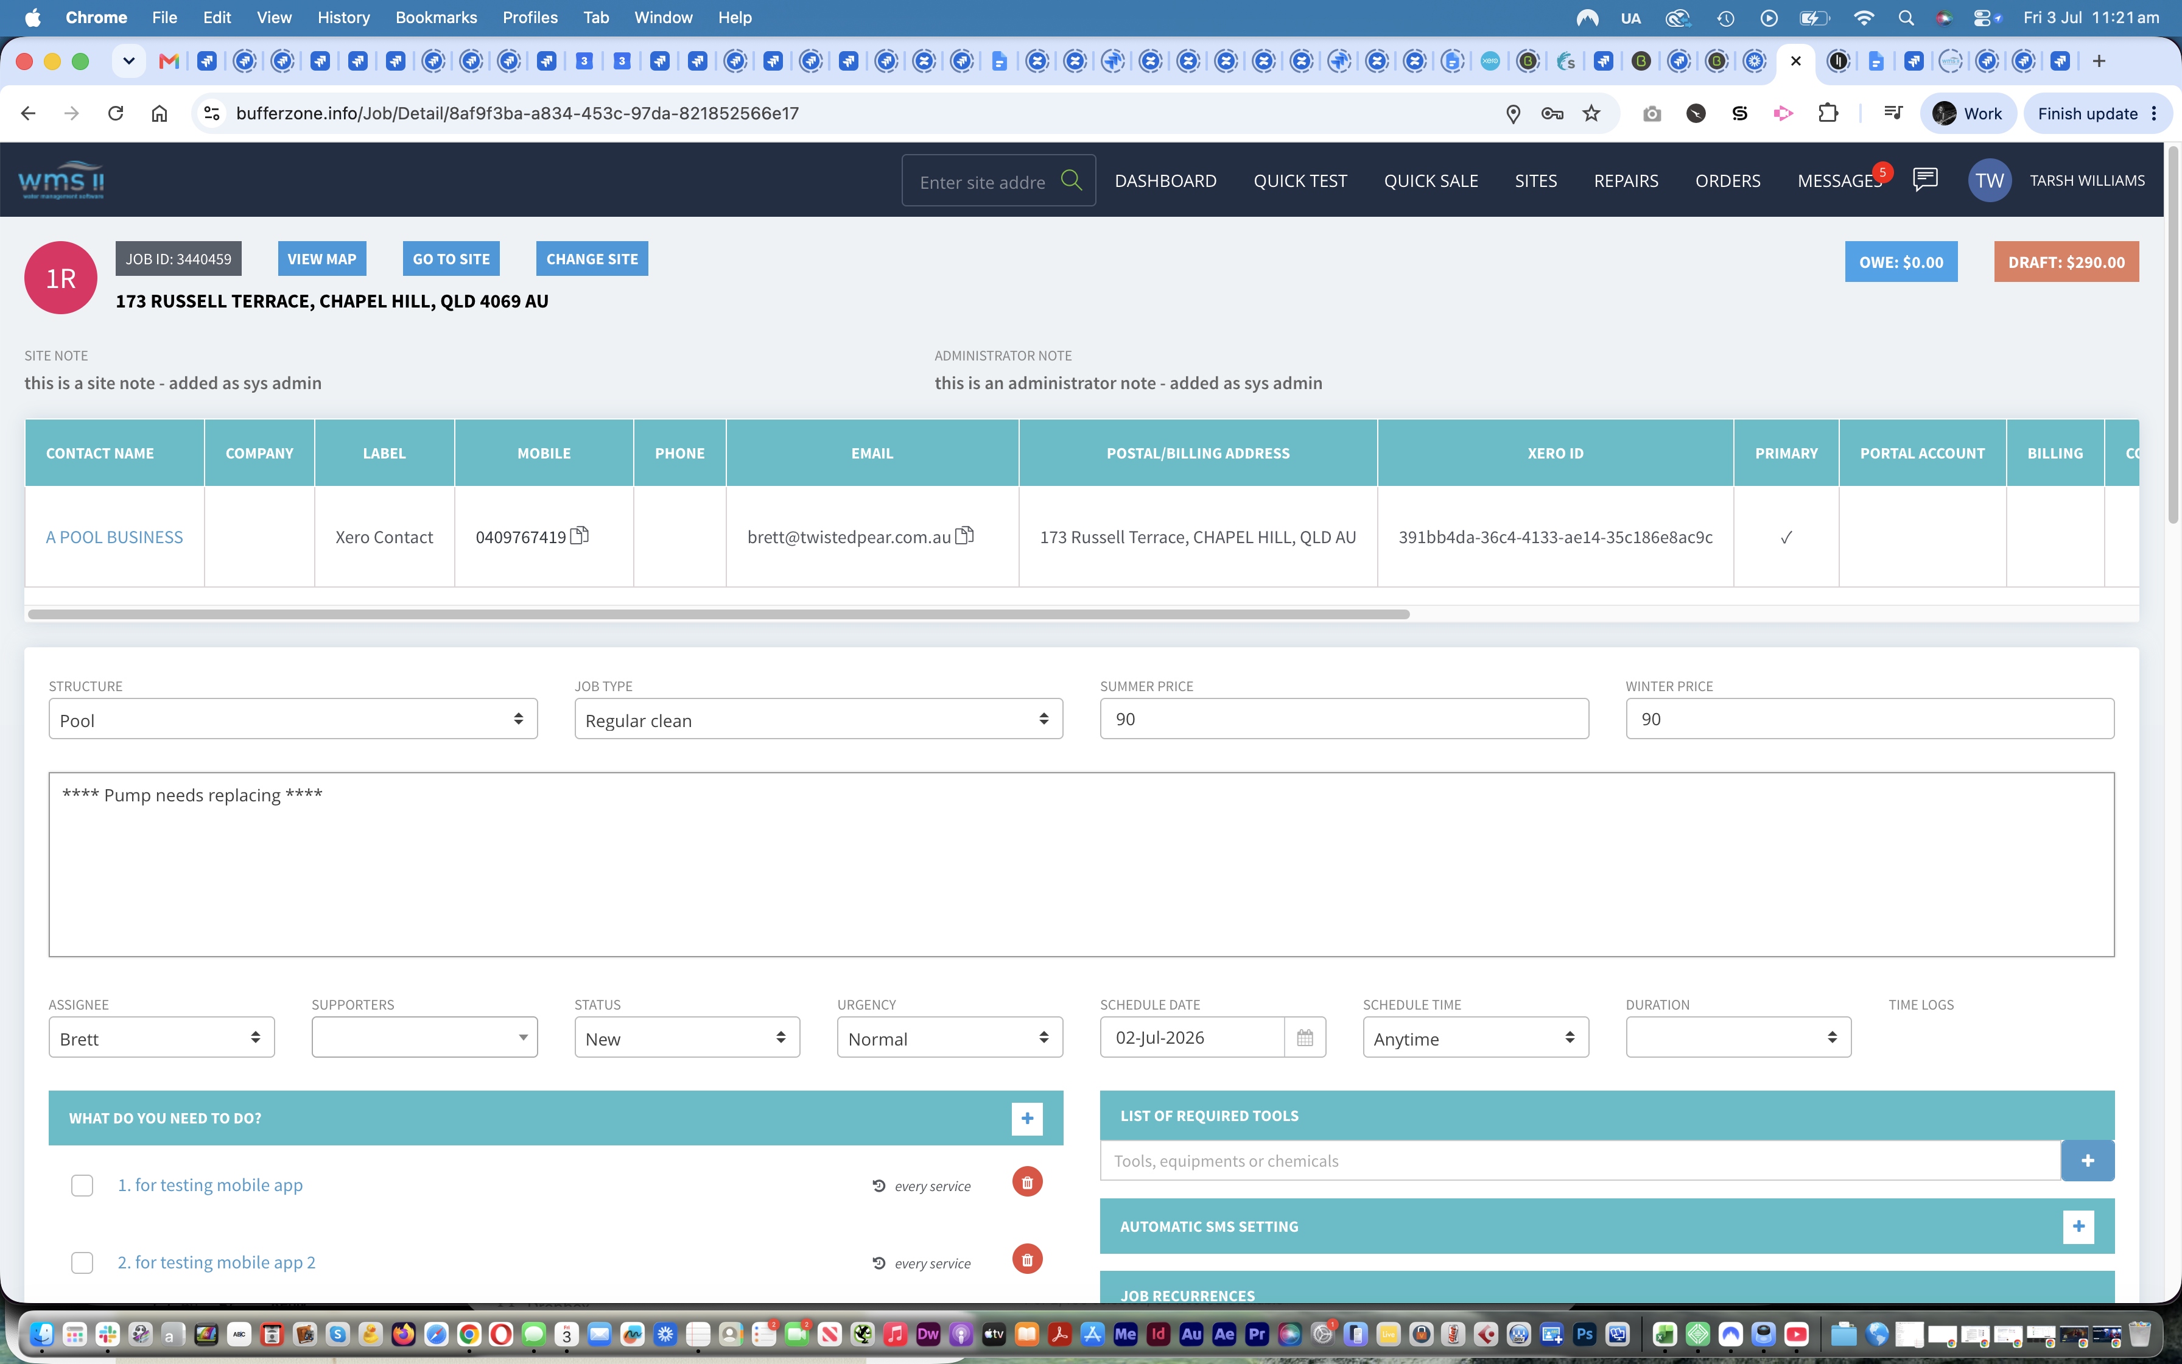Click the search magnifier in site address box

pyautogui.click(x=1071, y=180)
